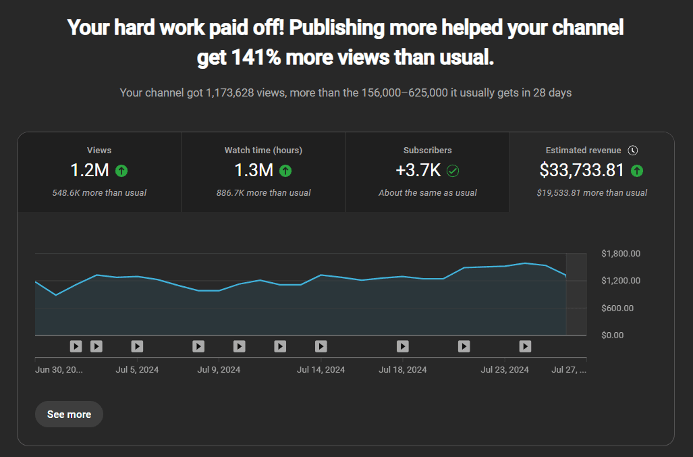
Task: Click green up arrow beside 1.3M watch time
Action: point(285,171)
